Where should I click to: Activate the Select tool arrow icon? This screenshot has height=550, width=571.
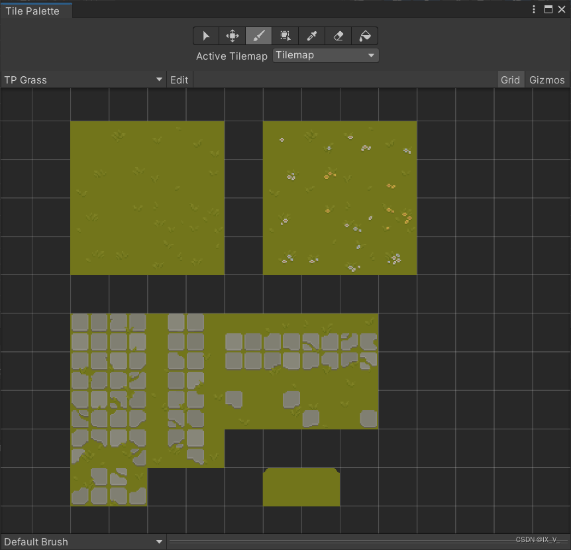pos(206,36)
